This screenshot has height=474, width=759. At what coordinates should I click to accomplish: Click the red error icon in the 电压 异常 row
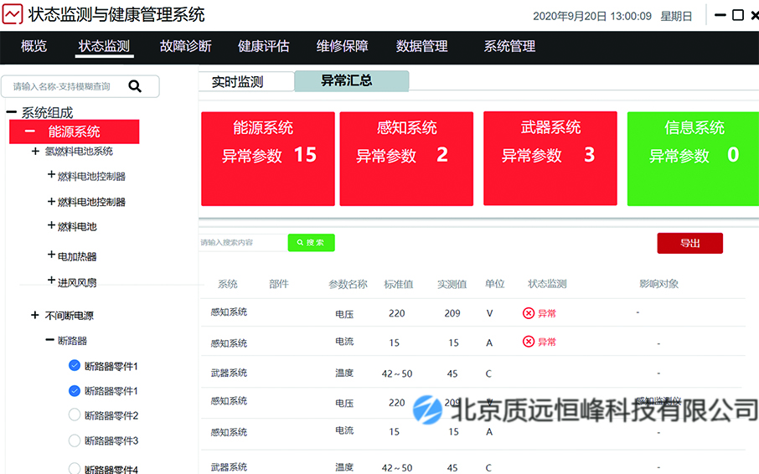[528, 313]
